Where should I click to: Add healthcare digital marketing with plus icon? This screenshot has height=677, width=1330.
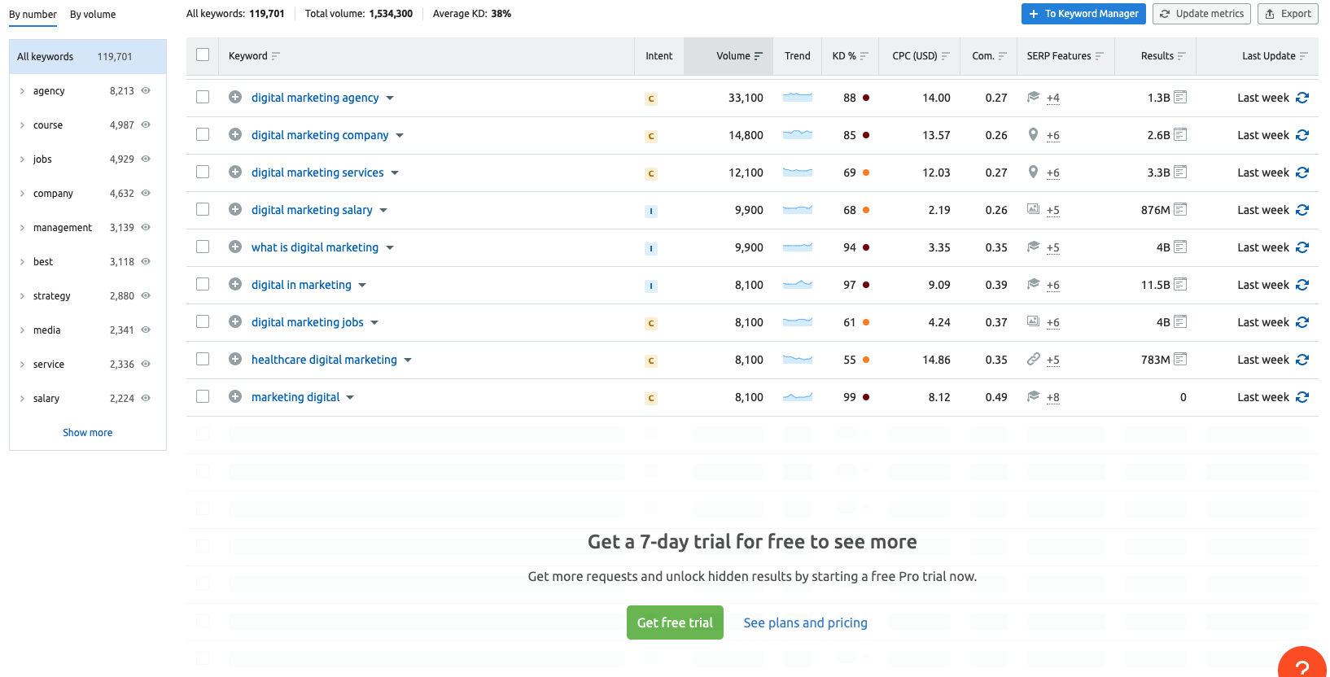[235, 360]
